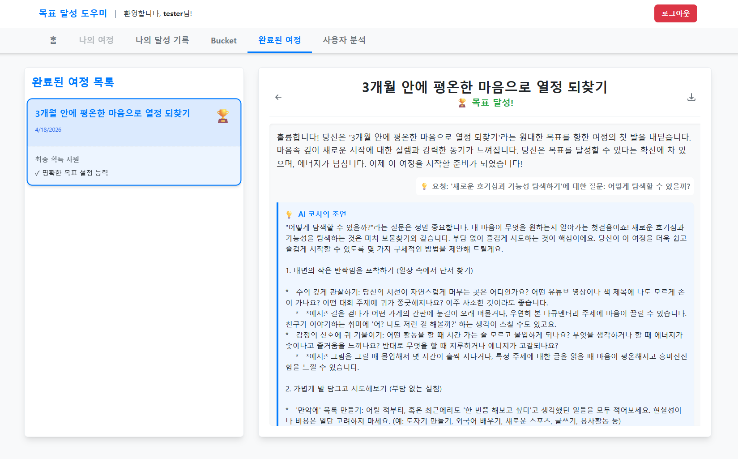Viewport: 738px width, 459px height.
Task: Click the '1. 내면의 작은 반짝임을 포착하기' line
Action: pos(379,270)
